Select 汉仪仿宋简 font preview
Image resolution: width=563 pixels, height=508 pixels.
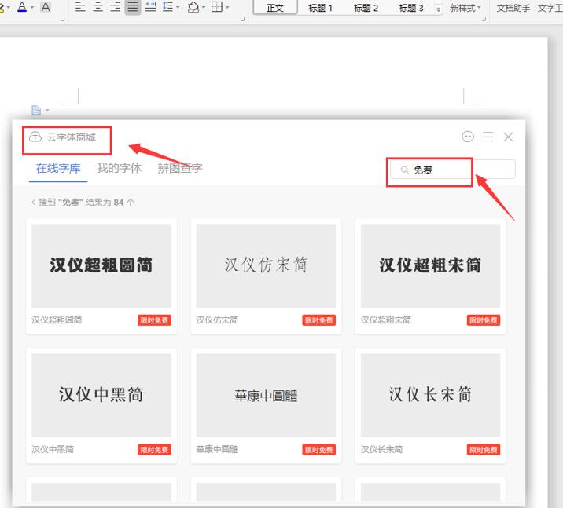pos(266,265)
